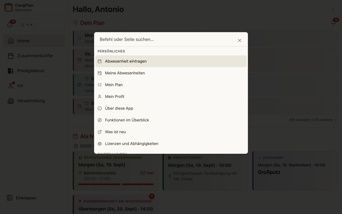Open Zusammenkünfte in the sidebar
The width and height of the screenshot is (342, 214).
coord(34,56)
